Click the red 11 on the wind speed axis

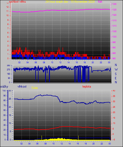point(7,11)
